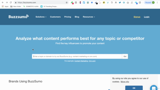Open the 10 Trending Drops bookmark
This screenshot has height=90, width=160.
click(x=49, y=6)
